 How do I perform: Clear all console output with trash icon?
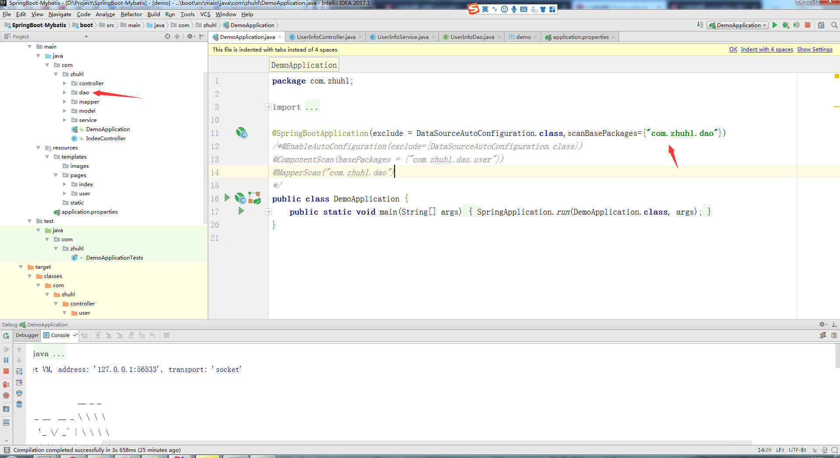pyautogui.click(x=19, y=404)
